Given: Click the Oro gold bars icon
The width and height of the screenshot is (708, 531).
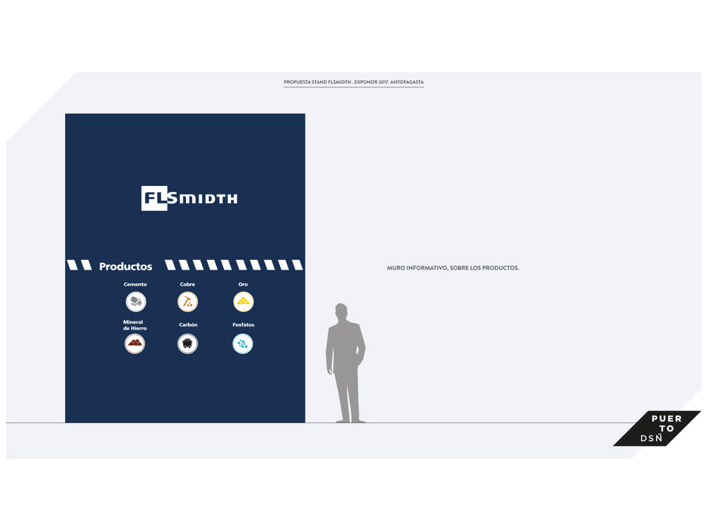Looking at the screenshot, I should pos(243,301).
